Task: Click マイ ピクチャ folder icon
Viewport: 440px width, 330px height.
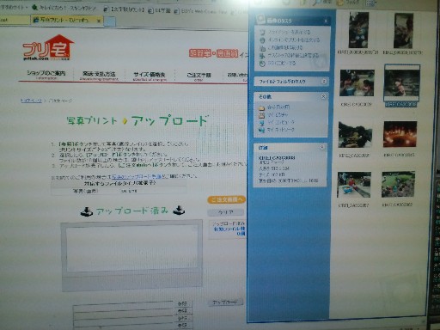Action: pyautogui.click(x=261, y=115)
